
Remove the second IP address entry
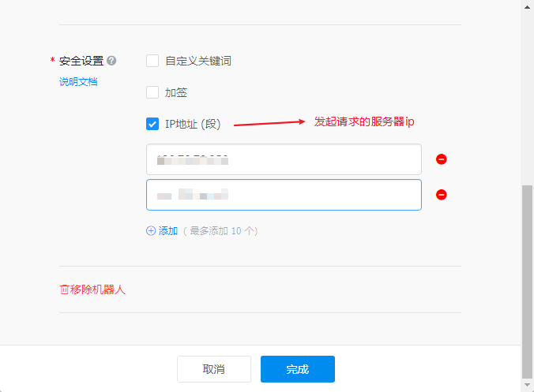[442, 195]
